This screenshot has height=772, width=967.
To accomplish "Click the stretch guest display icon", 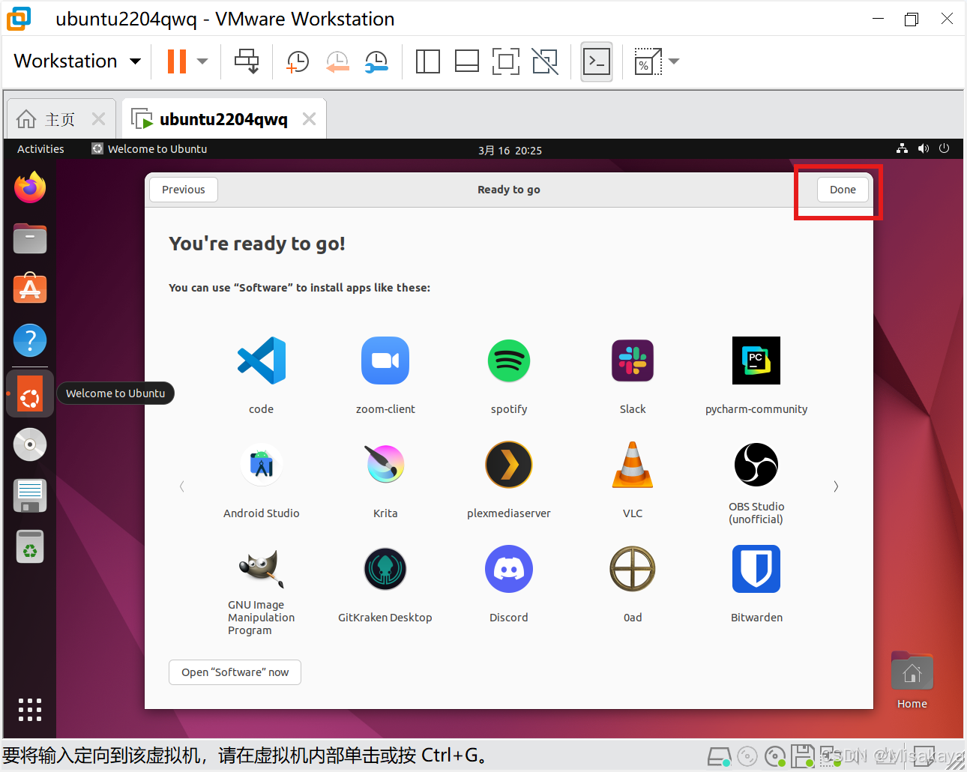I will pos(648,61).
